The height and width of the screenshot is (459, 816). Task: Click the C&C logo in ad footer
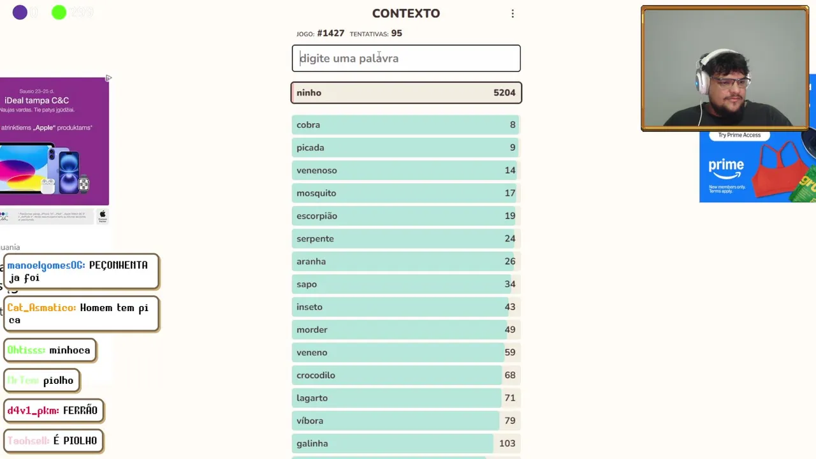4,217
